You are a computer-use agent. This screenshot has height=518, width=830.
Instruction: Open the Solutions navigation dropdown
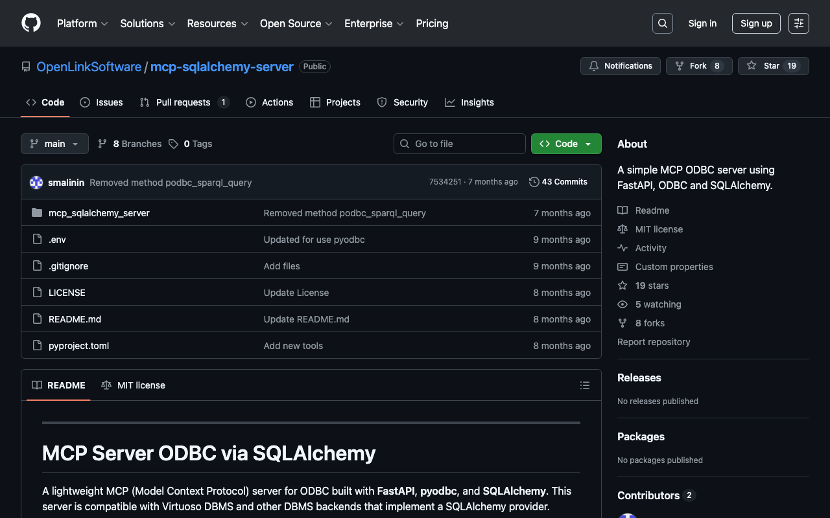point(147,23)
